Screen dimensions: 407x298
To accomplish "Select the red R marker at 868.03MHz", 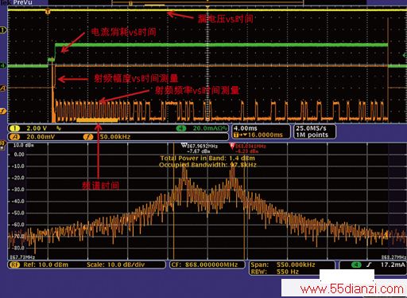I will pyautogui.click(x=232, y=146).
